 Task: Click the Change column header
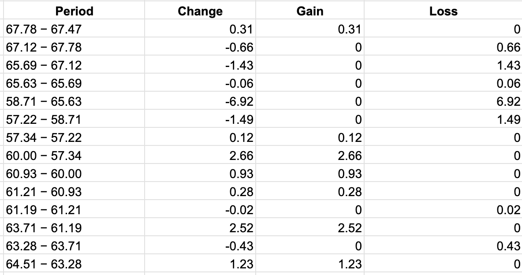point(200,11)
